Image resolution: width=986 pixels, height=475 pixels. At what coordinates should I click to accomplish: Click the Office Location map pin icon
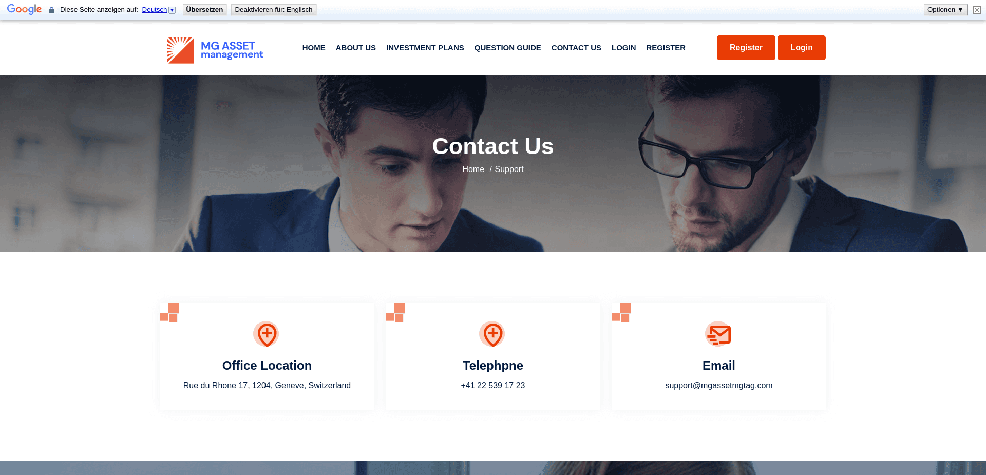(266, 334)
